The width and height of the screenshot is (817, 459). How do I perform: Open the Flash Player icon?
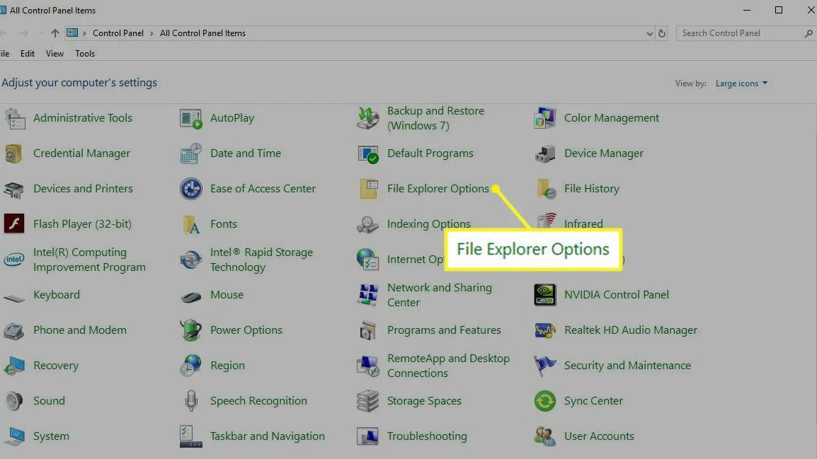click(14, 223)
